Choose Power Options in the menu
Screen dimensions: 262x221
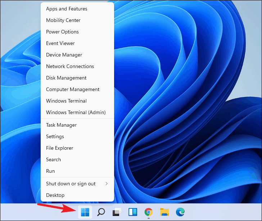pyautogui.click(x=62, y=32)
